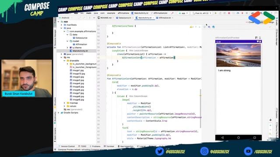The width and height of the screenshot is (280, 157).
Task: Select image1.jpg in drawable
Action: tap(77, 71)
